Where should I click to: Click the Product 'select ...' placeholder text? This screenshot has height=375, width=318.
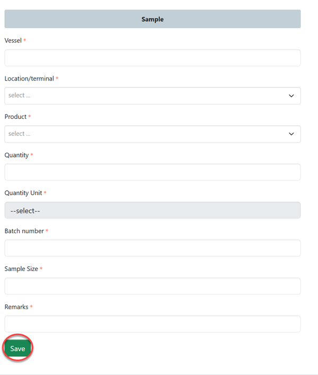(20, 134)
